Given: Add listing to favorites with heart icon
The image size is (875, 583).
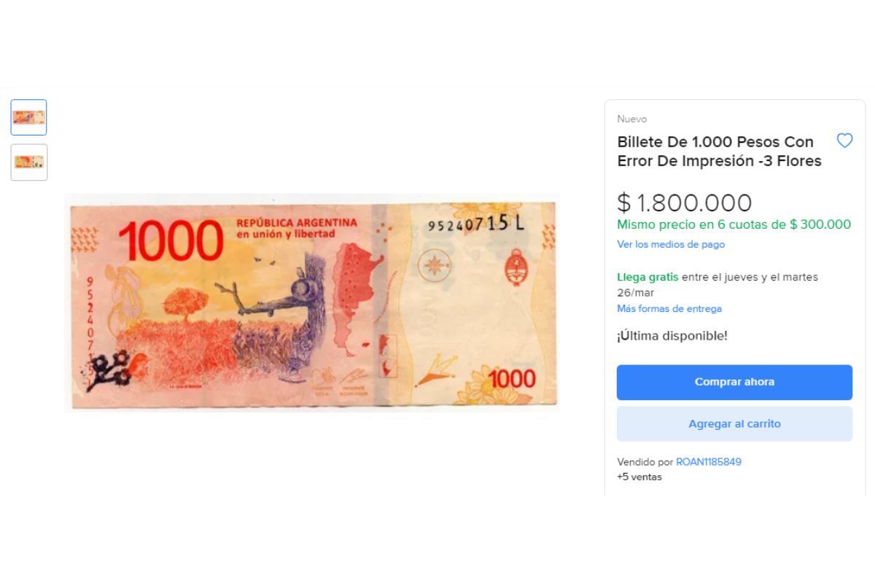Looking at the screenshot, I should (844, 141).
